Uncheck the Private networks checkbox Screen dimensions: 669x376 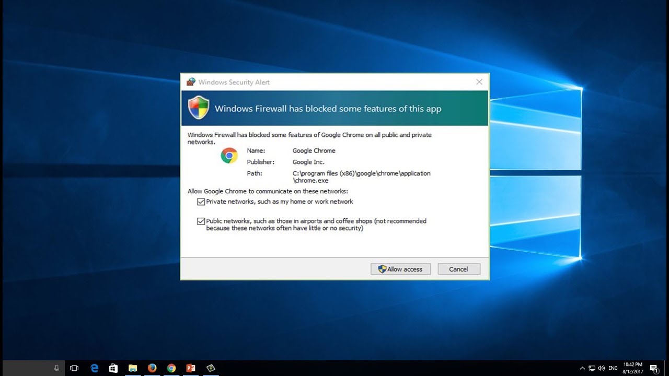tap(201, 202)
